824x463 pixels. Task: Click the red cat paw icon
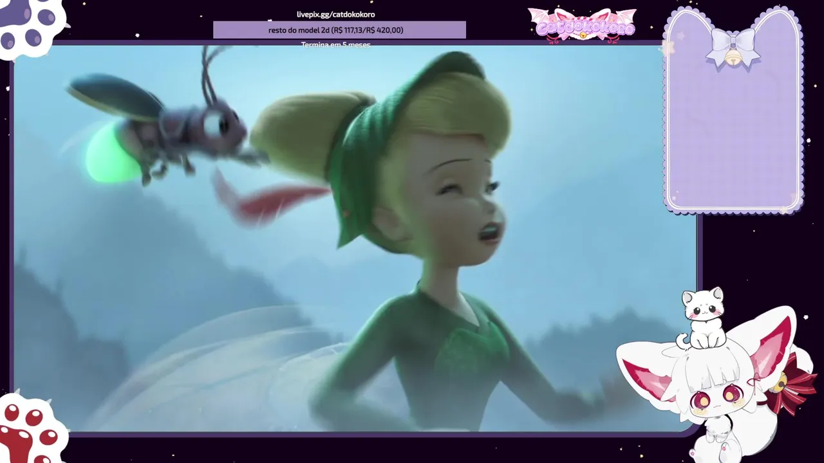click(x=30, y=427)
